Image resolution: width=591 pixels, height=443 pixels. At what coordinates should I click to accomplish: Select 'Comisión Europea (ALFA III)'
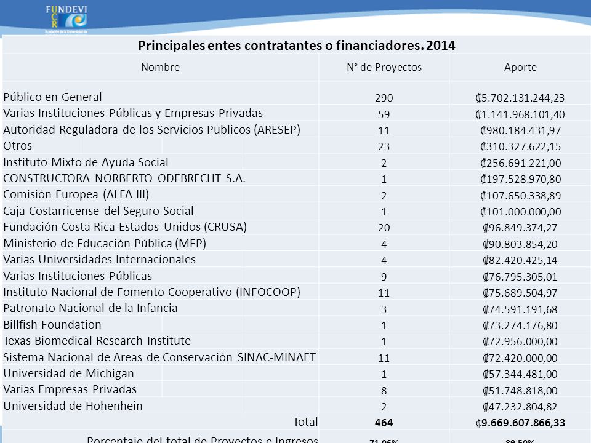coord(76,194)
